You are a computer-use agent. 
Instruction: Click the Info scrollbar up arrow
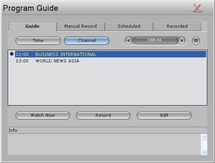point(204,137)
